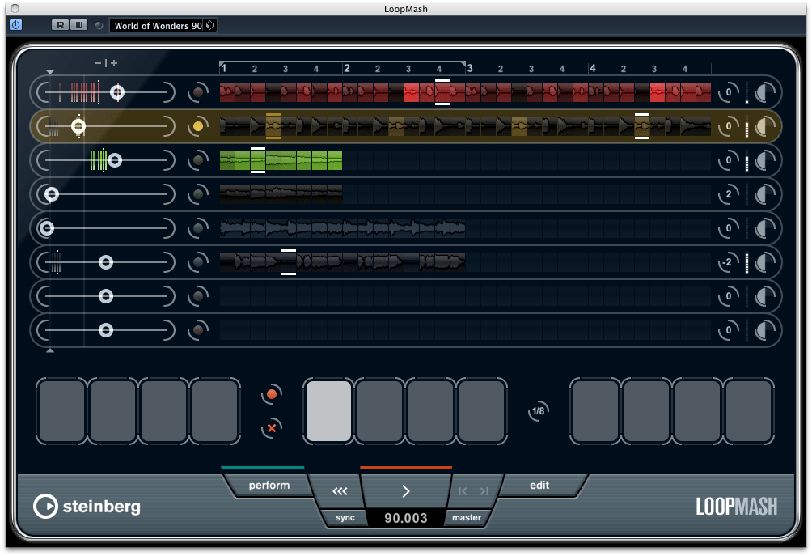The image size is (812, 556).
Task: Enable Read automation with the R button
Action: [x=59, y=25]
